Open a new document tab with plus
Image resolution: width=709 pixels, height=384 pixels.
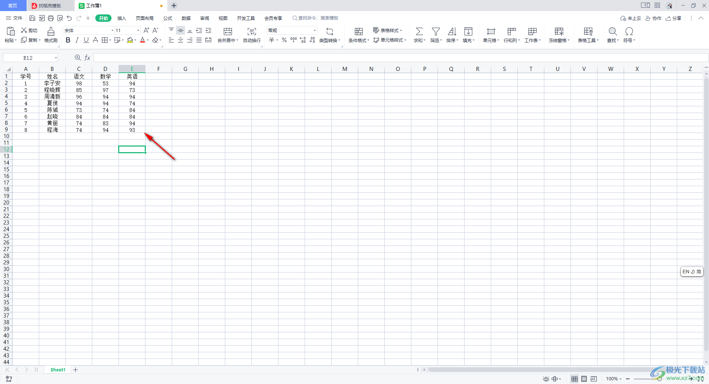[x=174, y=6]
